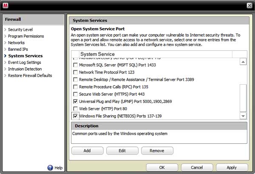Screen dimensions: 255x174
Task: Tick the Web Server (HTTP) Port 80 checkbox
Action: point(75,109)
